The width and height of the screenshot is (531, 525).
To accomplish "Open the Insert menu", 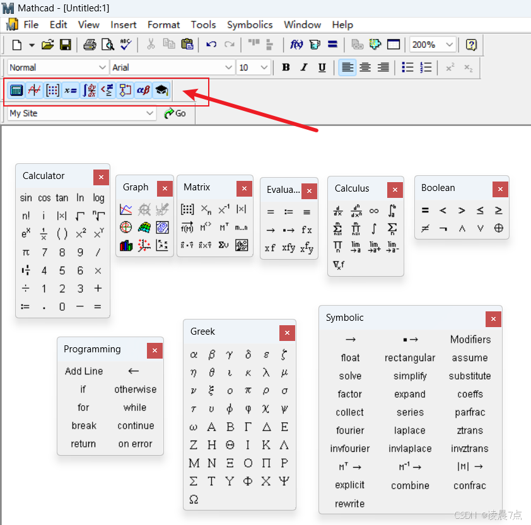I will tap(123, 25).
